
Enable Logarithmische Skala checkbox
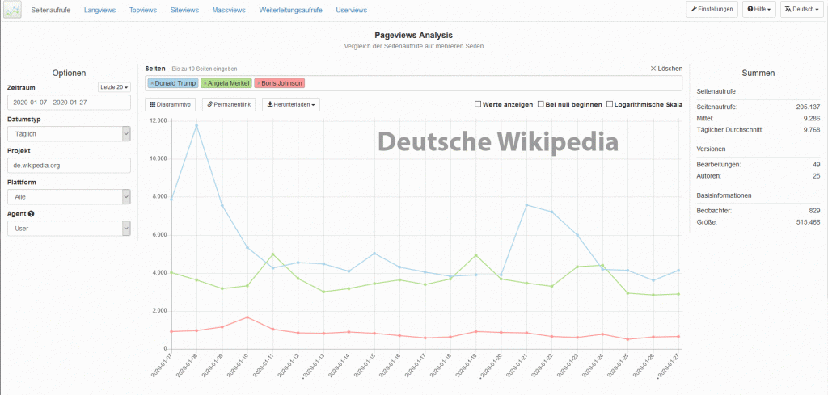609,104
